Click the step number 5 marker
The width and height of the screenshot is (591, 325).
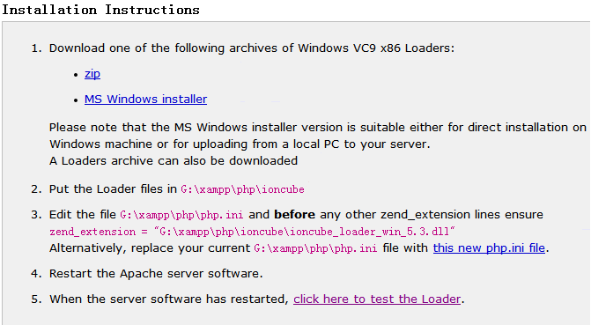coord(36,299)
